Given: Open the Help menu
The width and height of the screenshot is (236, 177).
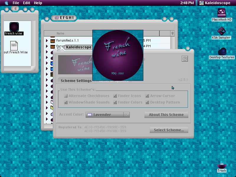Looking at the screenshot, I should click(x=38, y=3).
